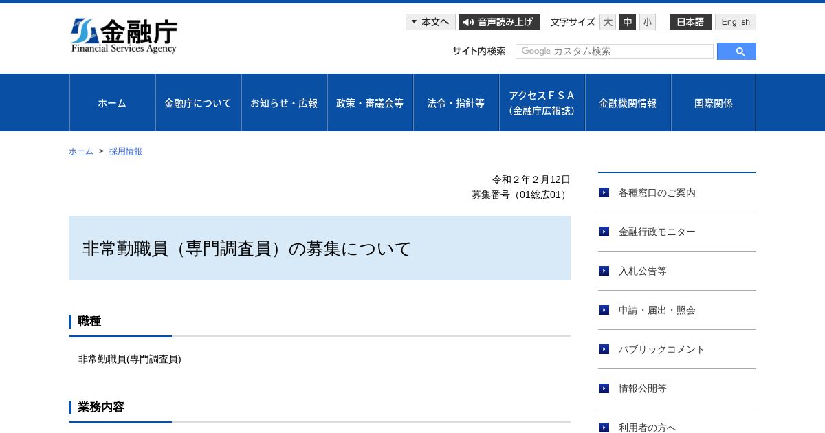Click the arrow icon beside 金融行政モニター
Image resolution: width=825 pixels, height=433 pixels.
604,232
